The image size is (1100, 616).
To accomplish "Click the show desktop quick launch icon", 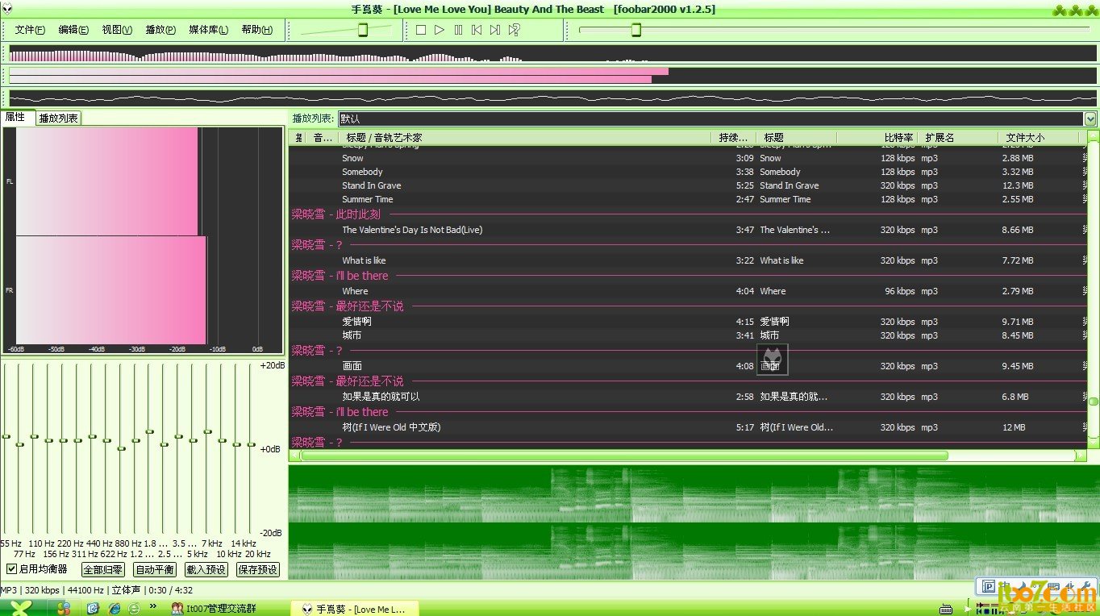I will coord(93,609).
